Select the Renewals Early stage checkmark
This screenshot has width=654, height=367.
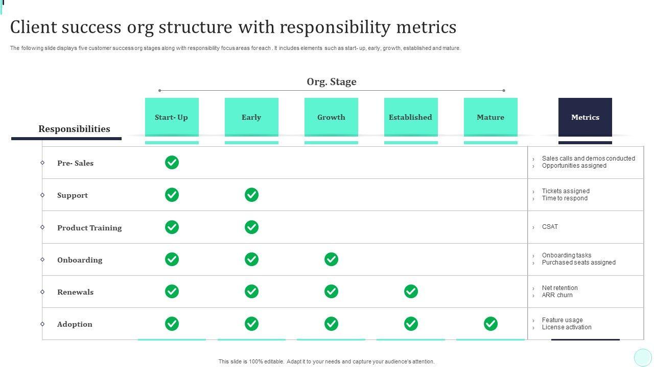(251, 292)
